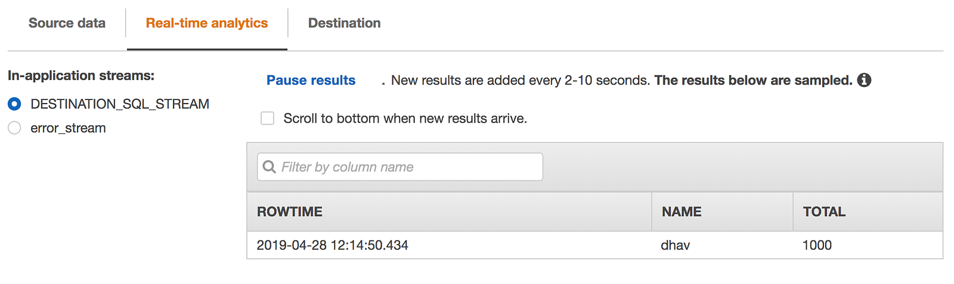Click the error_stream label text
This screenshot has width=954, height=284.
pos(68,128)
